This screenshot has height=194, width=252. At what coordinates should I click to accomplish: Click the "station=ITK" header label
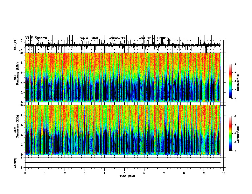click(x=117, y=38)
